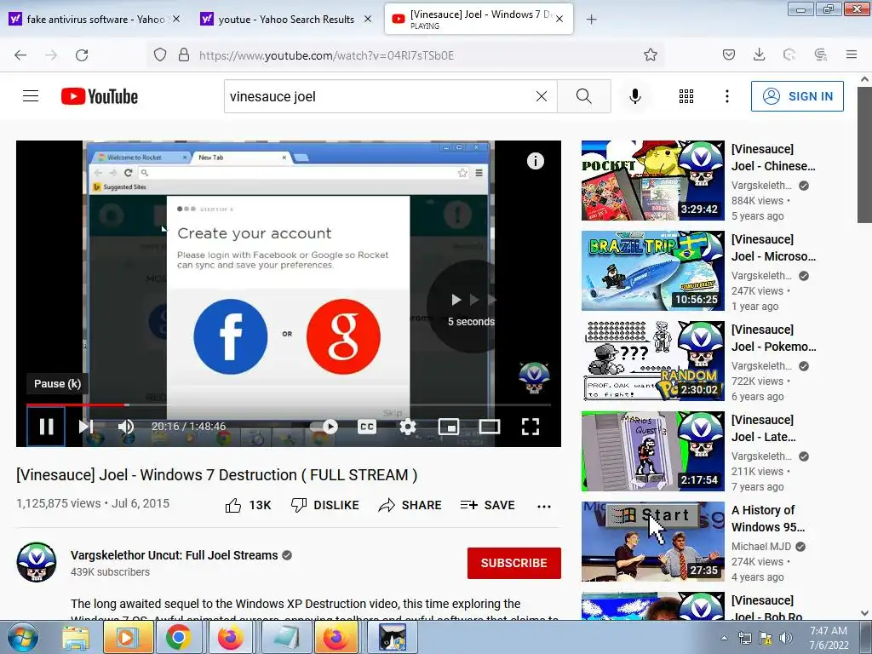Viewport: 872px width, 654px height.
Task: Toggle closed captions on the video
Action: [x=367, y=427]
